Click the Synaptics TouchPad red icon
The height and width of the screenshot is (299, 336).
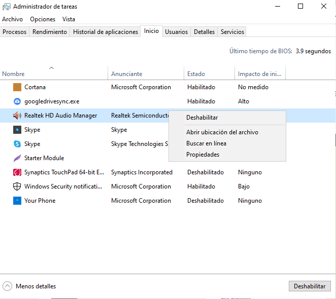point(17,172)
